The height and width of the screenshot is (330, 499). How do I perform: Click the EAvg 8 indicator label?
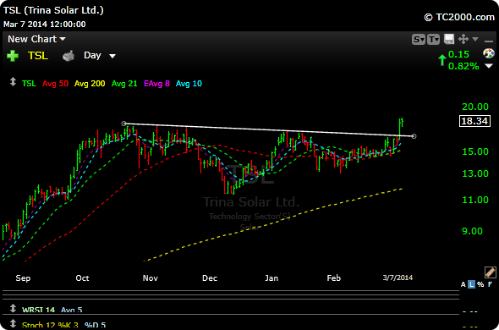pos(157,84)
